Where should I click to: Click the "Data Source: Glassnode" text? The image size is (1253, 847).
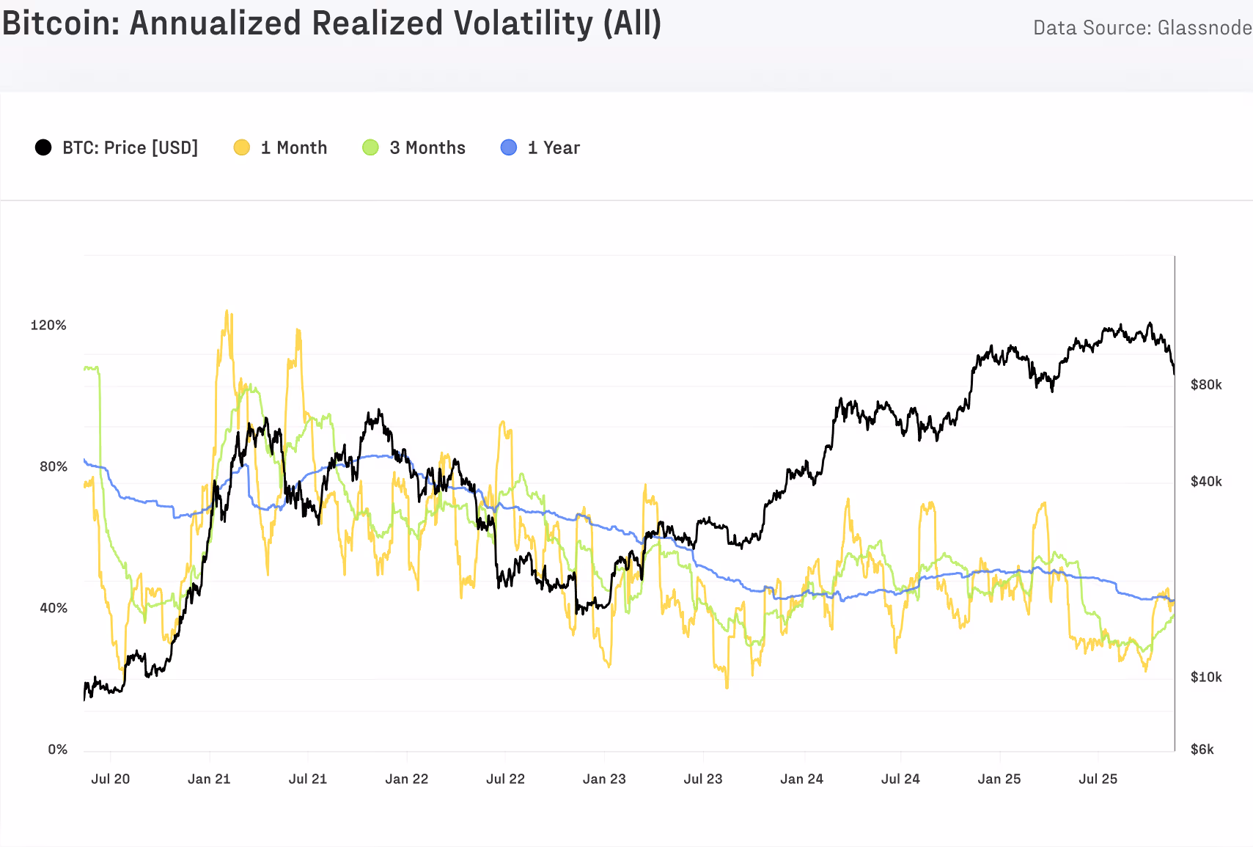(x=1142, y=28)
